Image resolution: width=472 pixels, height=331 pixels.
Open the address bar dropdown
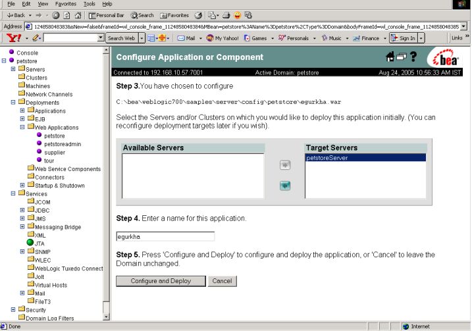[463, 26]
